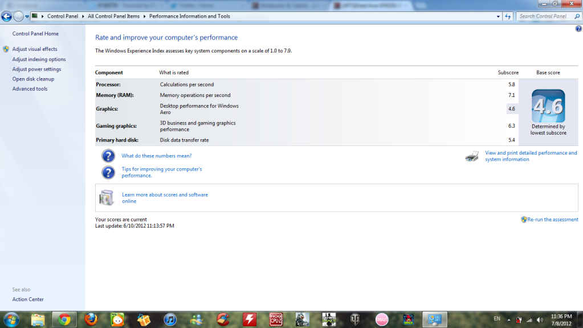Click the volume speaker icon in tray
This screenshot has width=583, height=328.
539,319
